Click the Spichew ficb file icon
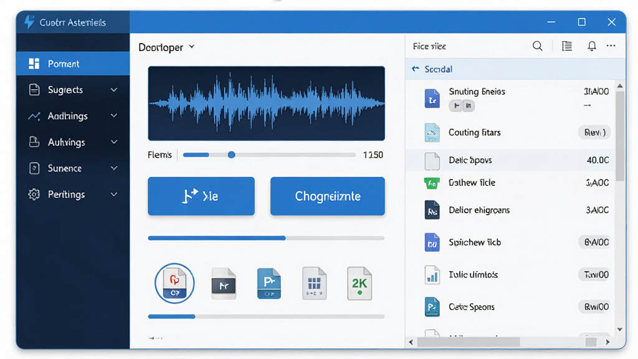 click(432, 242)
